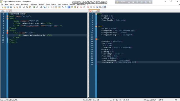Toggle INS insert mode in status bar
180x101 pixels.
(x=176, y=100)
